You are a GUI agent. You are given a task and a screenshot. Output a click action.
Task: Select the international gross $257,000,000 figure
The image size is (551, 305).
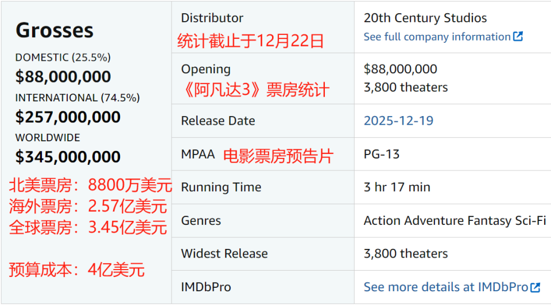[68, 117]
